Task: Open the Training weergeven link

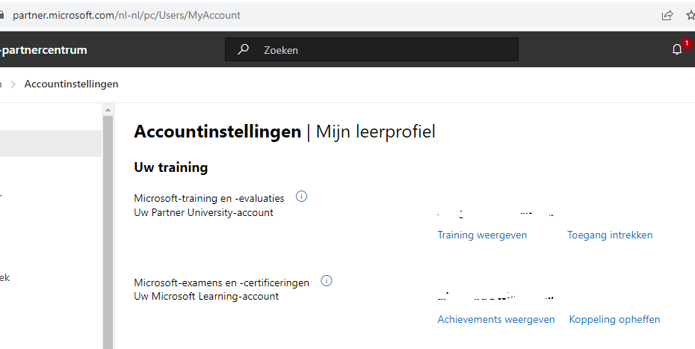Action: (482, 235)
